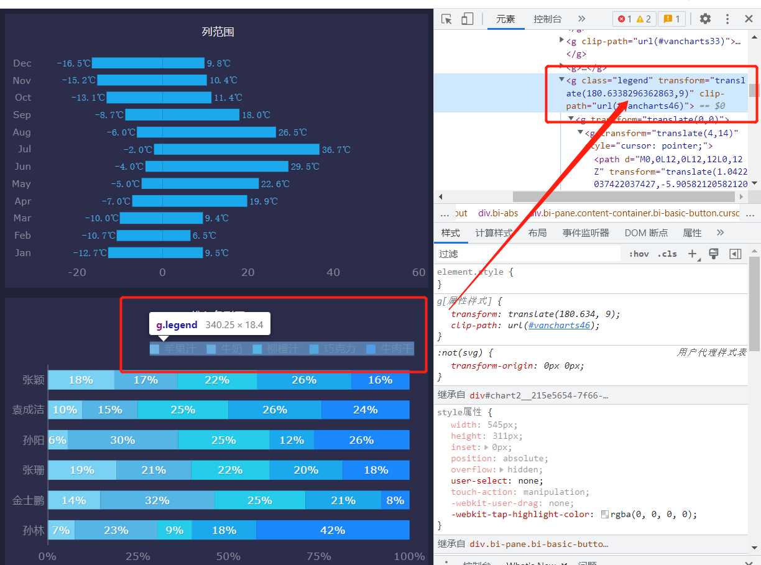Show more styles pane tabs chevron
Image resolution: width=761 pixels, height=565 pixels.
(720, 232)
